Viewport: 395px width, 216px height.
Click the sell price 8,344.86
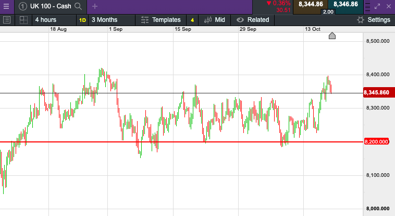pyautogui.click(x=311, y=4)
